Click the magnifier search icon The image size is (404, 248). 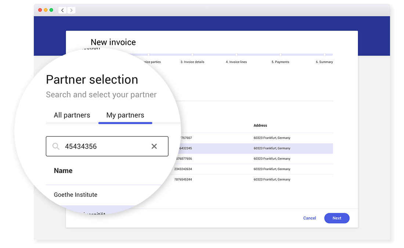[56, 146]
